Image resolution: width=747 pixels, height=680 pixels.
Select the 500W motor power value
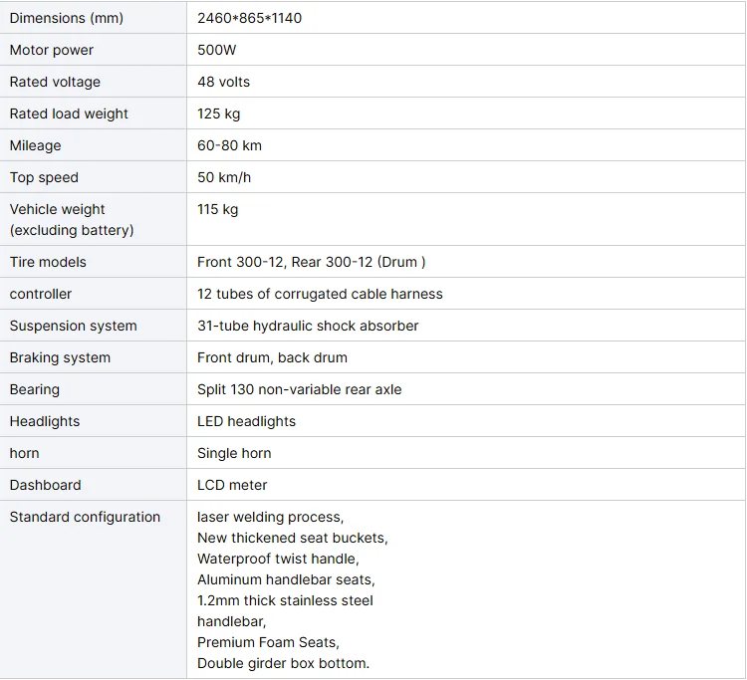217,50
